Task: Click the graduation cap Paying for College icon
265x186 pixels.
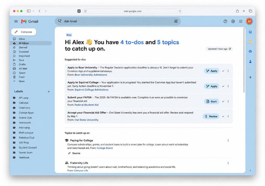Action: (67, 140)
